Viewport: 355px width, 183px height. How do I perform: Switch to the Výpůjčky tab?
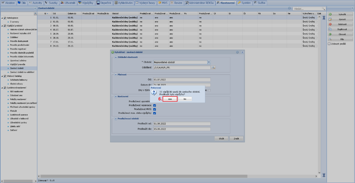tap(86, 3)
